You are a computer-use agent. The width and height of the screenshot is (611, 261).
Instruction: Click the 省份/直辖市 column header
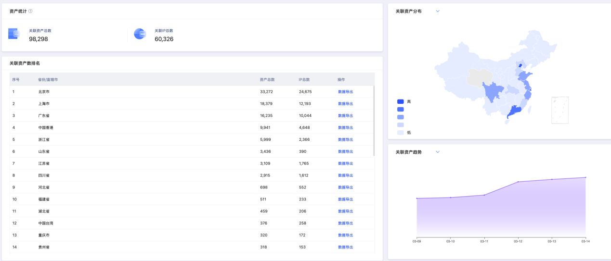click(48, 80)
